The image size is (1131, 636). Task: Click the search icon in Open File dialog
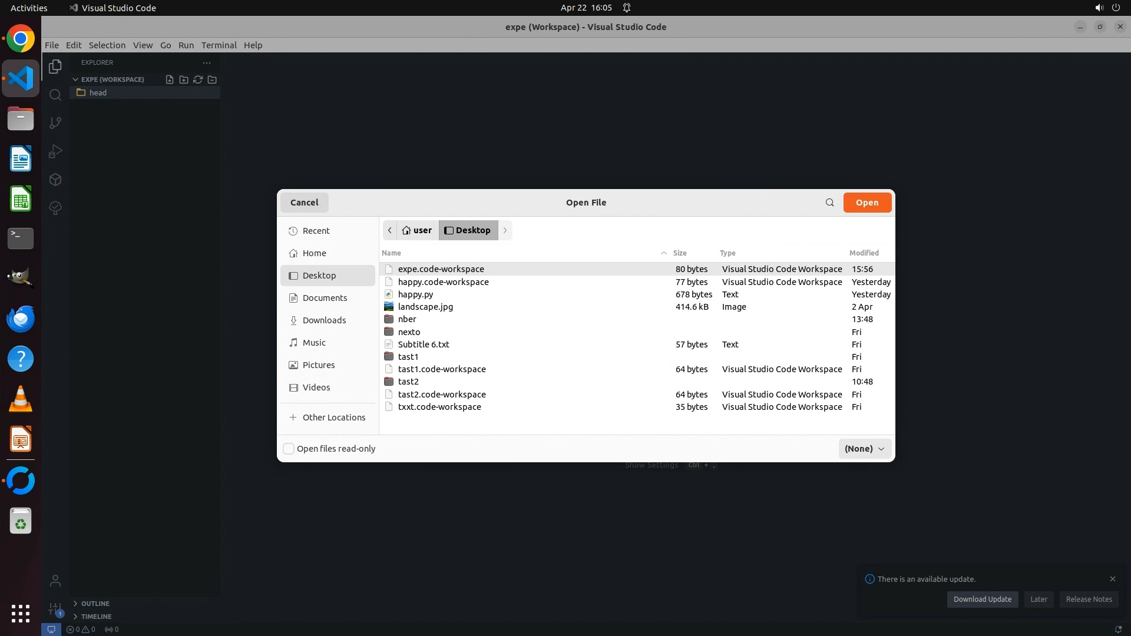click(x=829, y=203)
